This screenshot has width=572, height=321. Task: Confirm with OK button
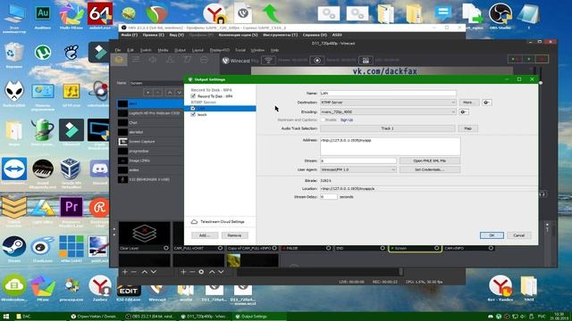492,235
